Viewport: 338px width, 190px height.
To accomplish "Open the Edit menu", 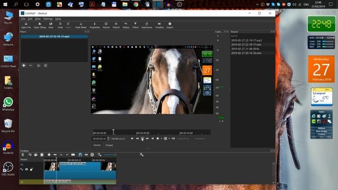I will click(x=30, y=19).
